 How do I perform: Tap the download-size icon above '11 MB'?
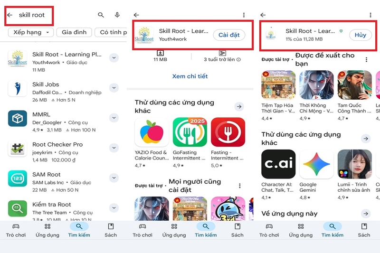(160, 53)
